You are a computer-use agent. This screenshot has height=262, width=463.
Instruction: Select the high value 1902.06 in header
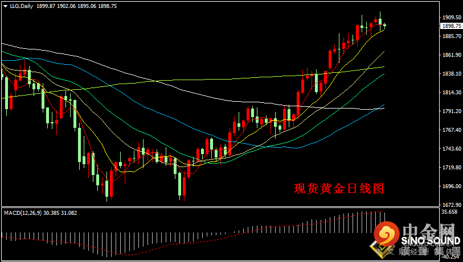tap(66, 6)
